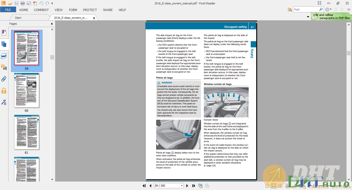Image resolution: width=352 pixels, height=190 pixels.
Task: Go to the previous view icon
Action: [x=200, y=186]
